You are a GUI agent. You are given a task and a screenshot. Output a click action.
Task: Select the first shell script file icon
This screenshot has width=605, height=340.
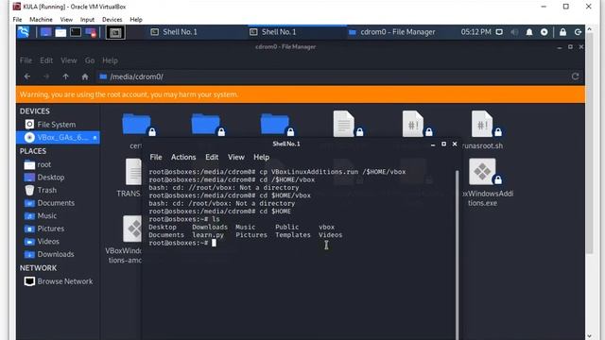pos(414,124)
